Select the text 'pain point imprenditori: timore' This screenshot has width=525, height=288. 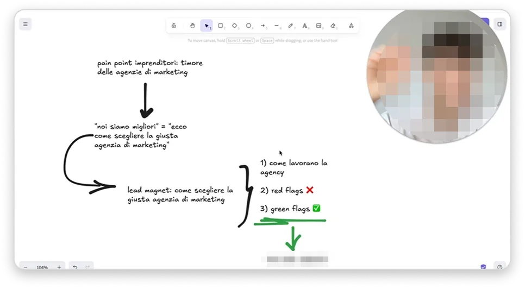click(150, 63)
